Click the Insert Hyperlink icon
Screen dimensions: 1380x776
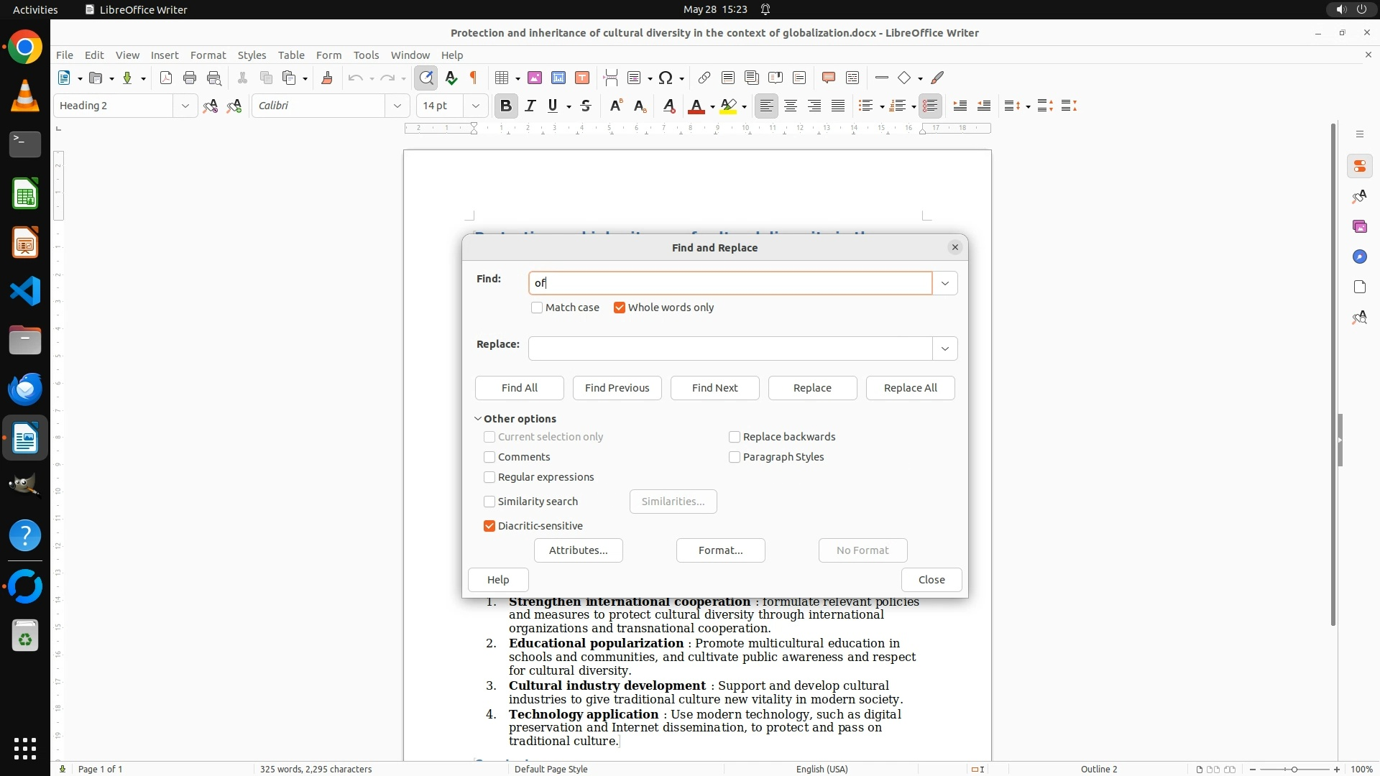point(704,78)
